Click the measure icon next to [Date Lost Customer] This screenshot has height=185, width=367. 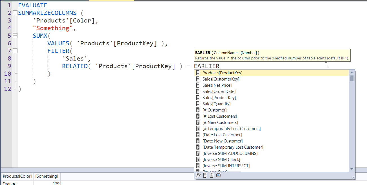point(197,135)
